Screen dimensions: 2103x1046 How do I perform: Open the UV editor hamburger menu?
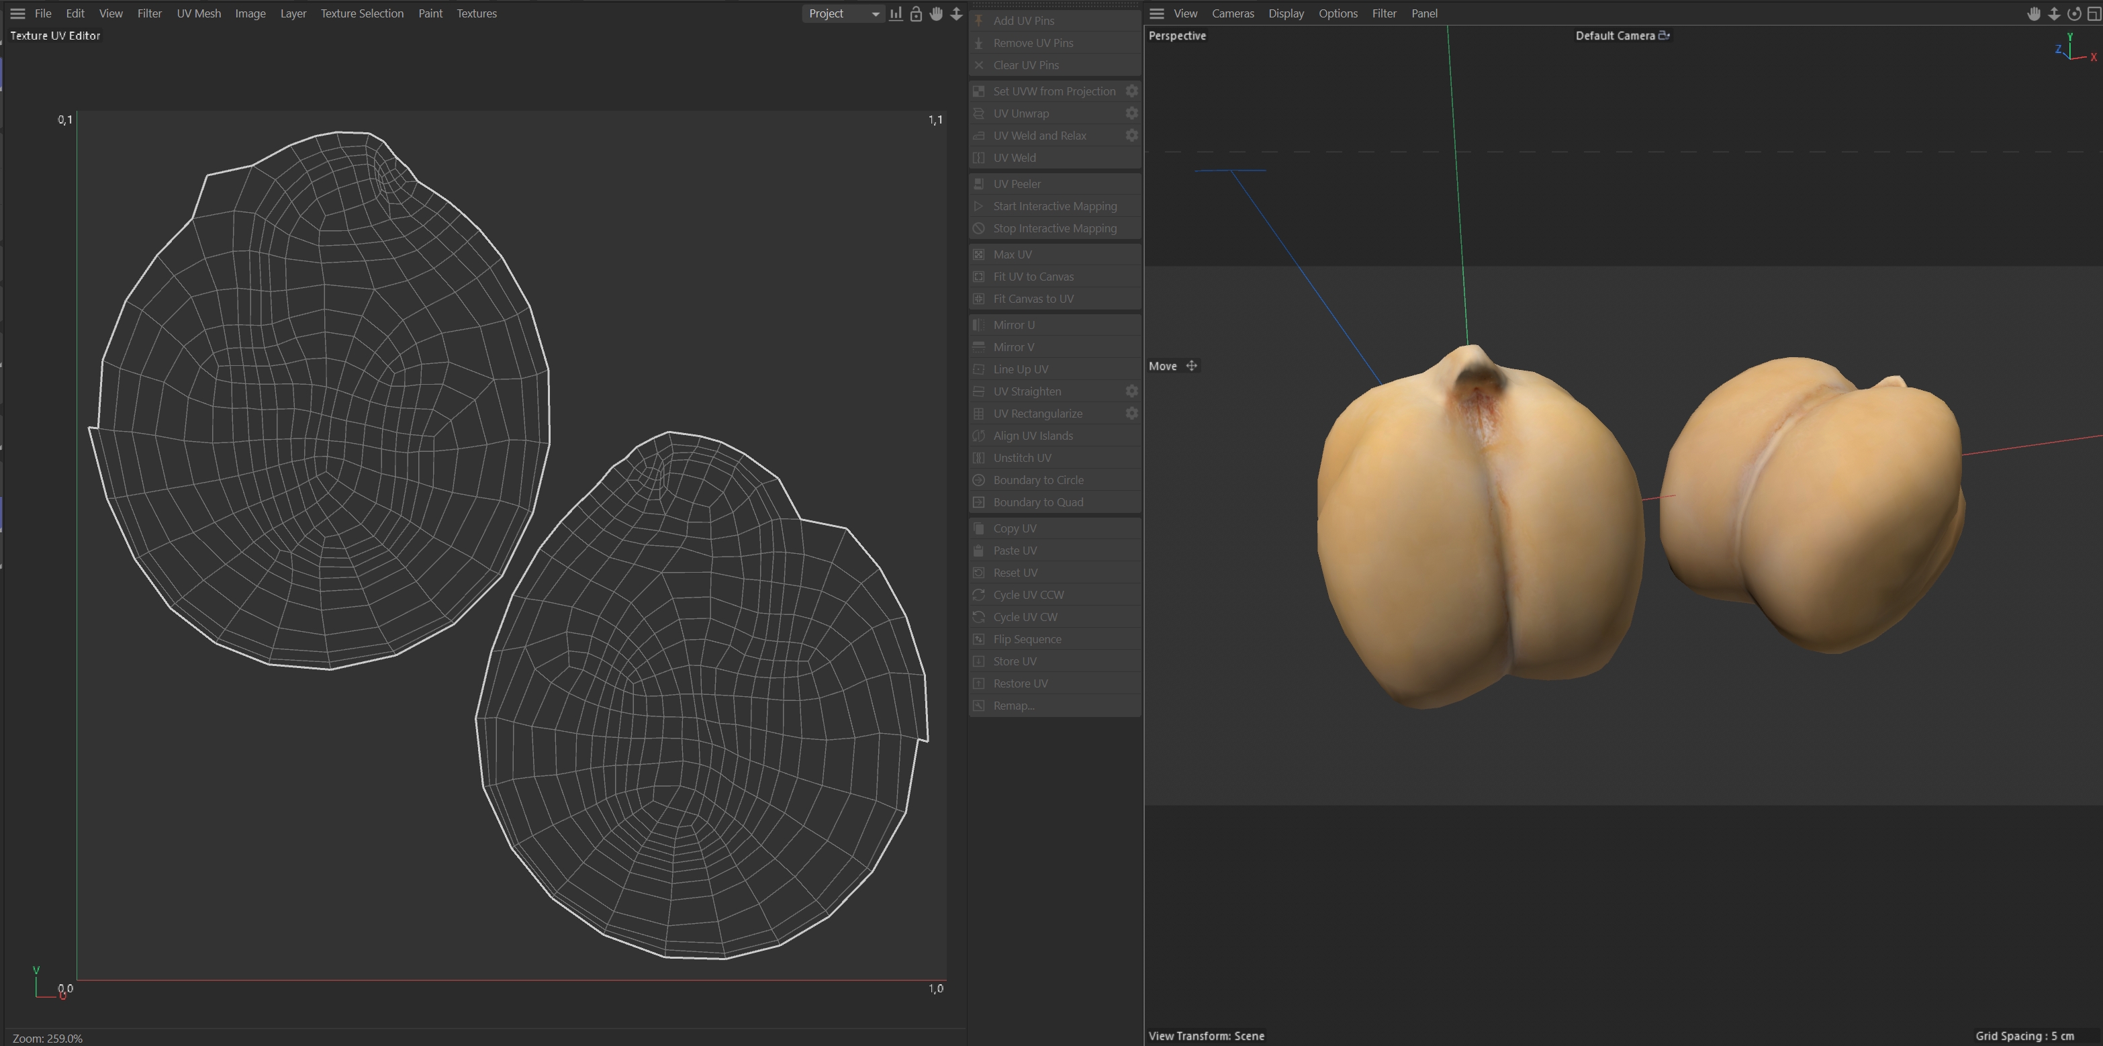point(17,14)
